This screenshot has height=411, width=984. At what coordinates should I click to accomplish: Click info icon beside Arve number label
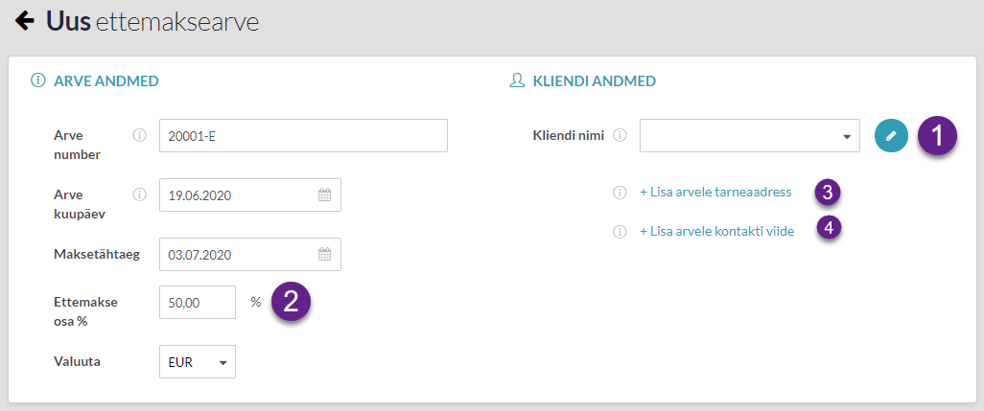pyautogui.click(x=139, y=135)
